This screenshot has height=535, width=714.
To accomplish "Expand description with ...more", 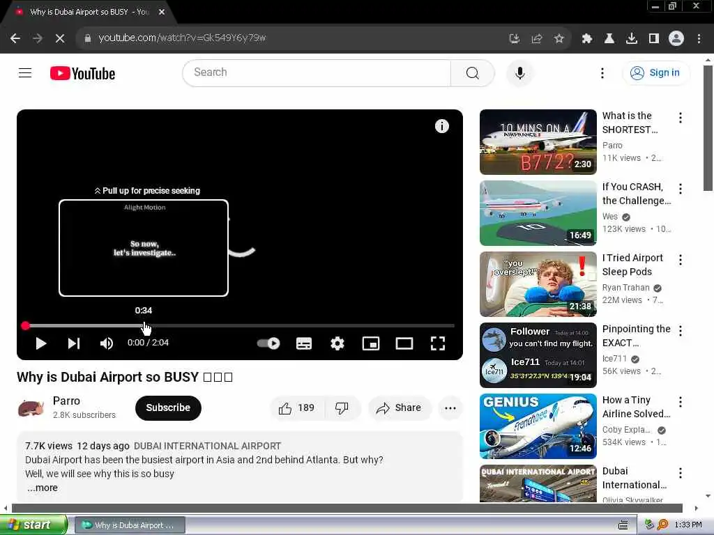I will [x=43, y=488].
